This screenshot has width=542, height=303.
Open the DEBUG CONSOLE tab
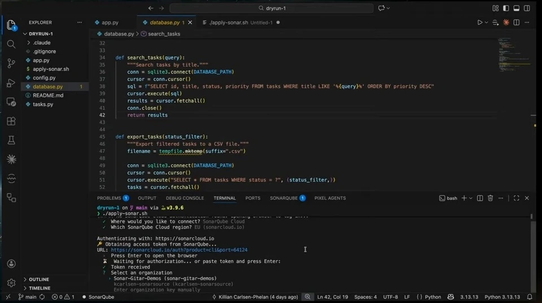(185, 198)
